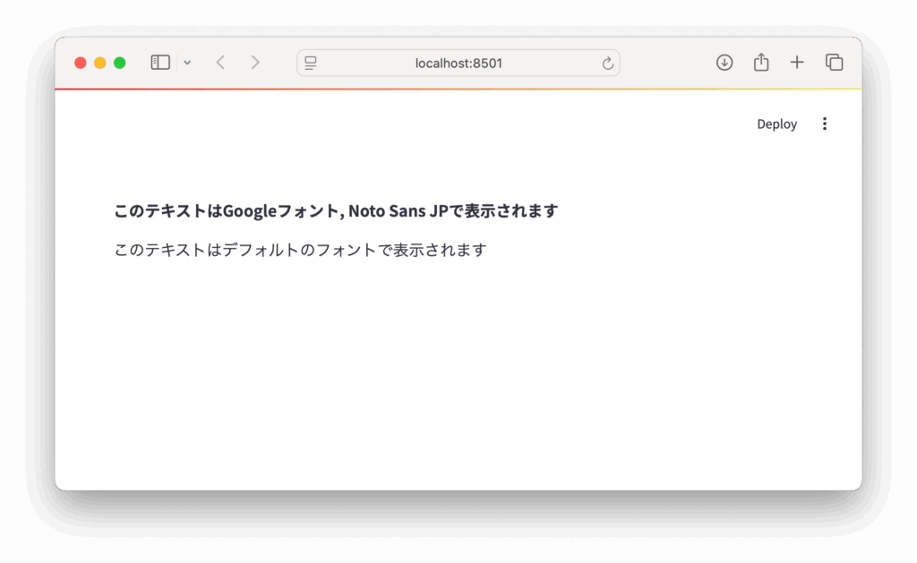Click the localhost:8501 address field
The height and width of the screenshot is (563, 917).
click(458, 63)
